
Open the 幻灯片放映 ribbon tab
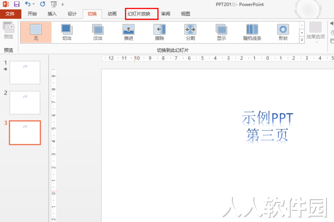[x=139, y=14]
